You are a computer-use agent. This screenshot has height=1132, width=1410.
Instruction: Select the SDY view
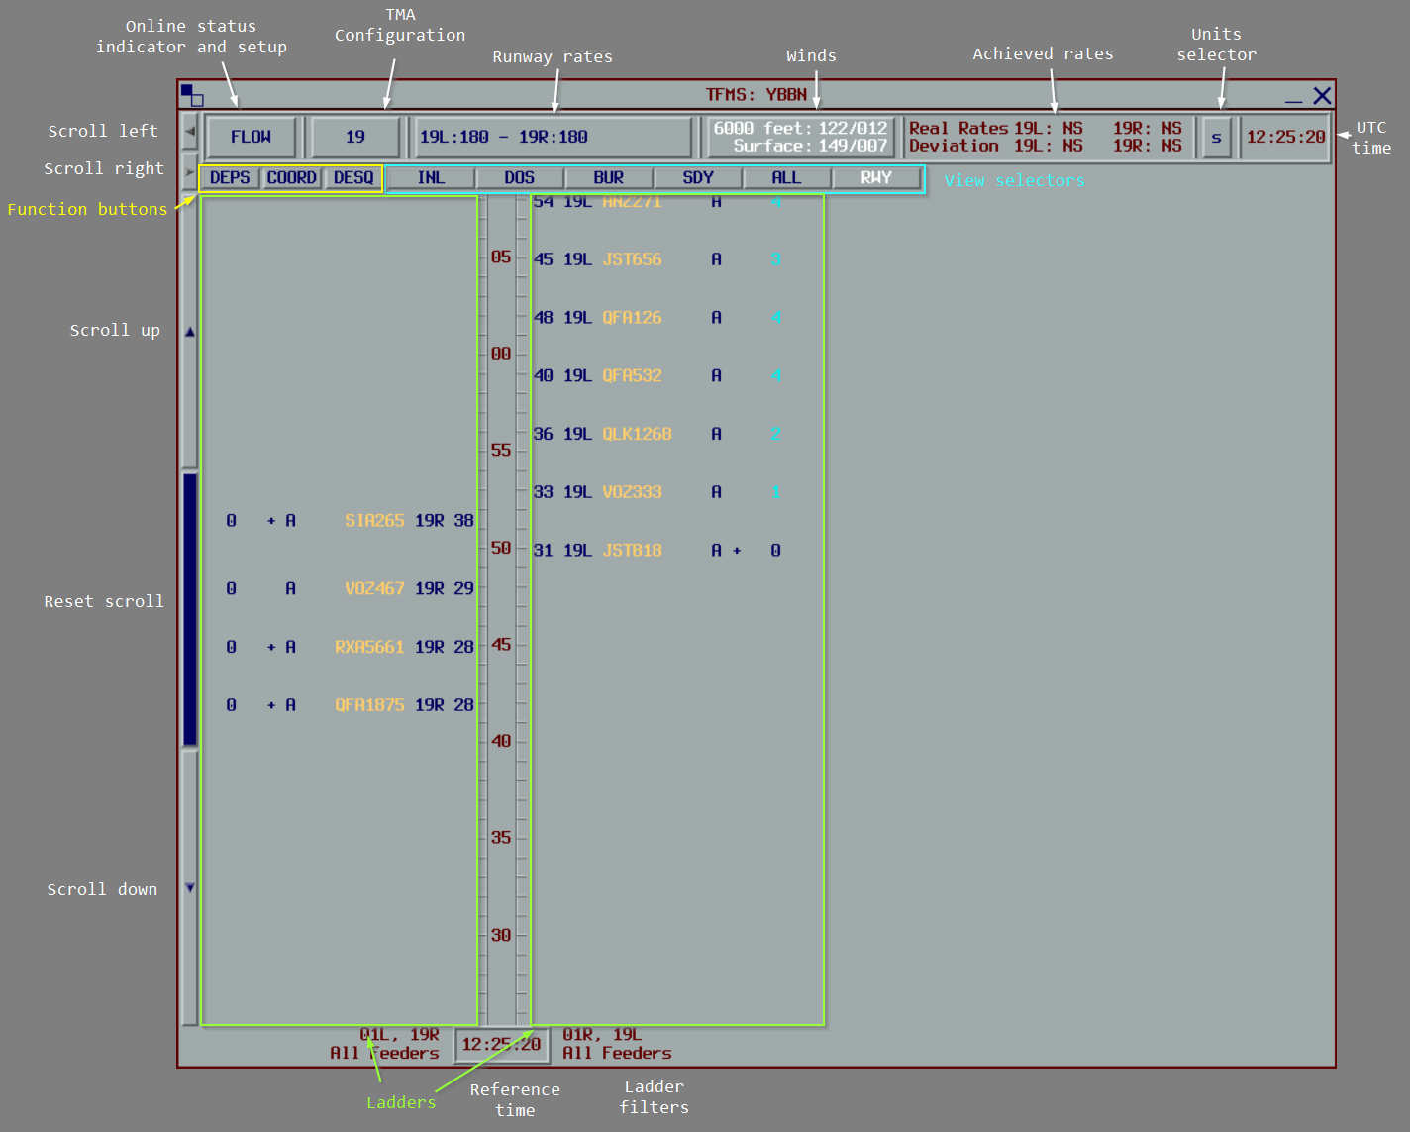698,178
